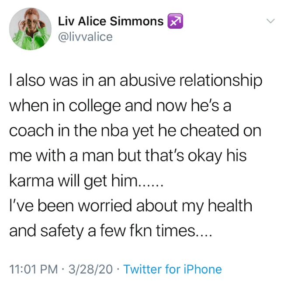This screenshot has height=283, width=284.
Task: Click the line 'I've been worried about my health'
Action: click(x=131, y=206)
